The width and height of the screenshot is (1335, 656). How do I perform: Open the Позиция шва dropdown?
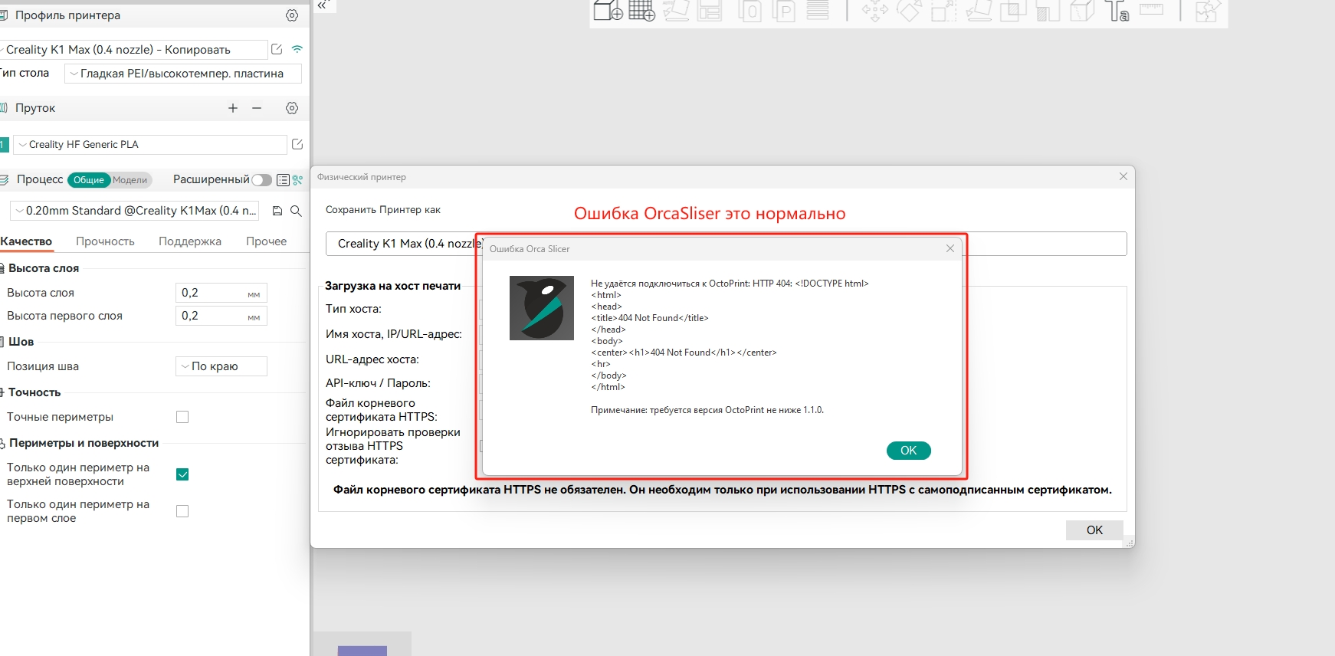[x=221, y=366]
